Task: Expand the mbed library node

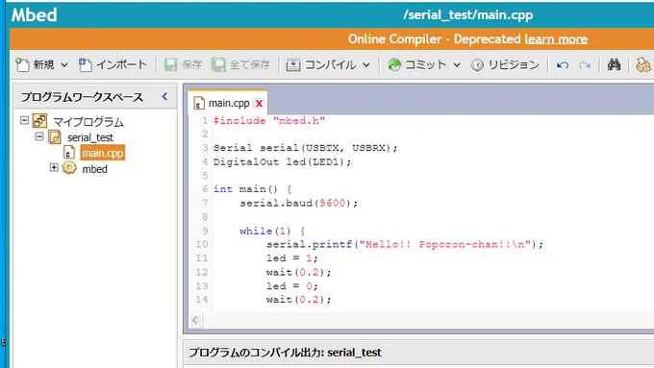Action: tap(54, 167)
